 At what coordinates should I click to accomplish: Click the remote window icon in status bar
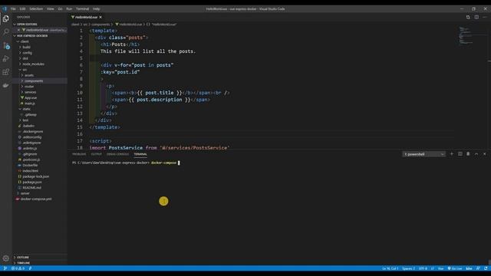click(x=5, y=268)
